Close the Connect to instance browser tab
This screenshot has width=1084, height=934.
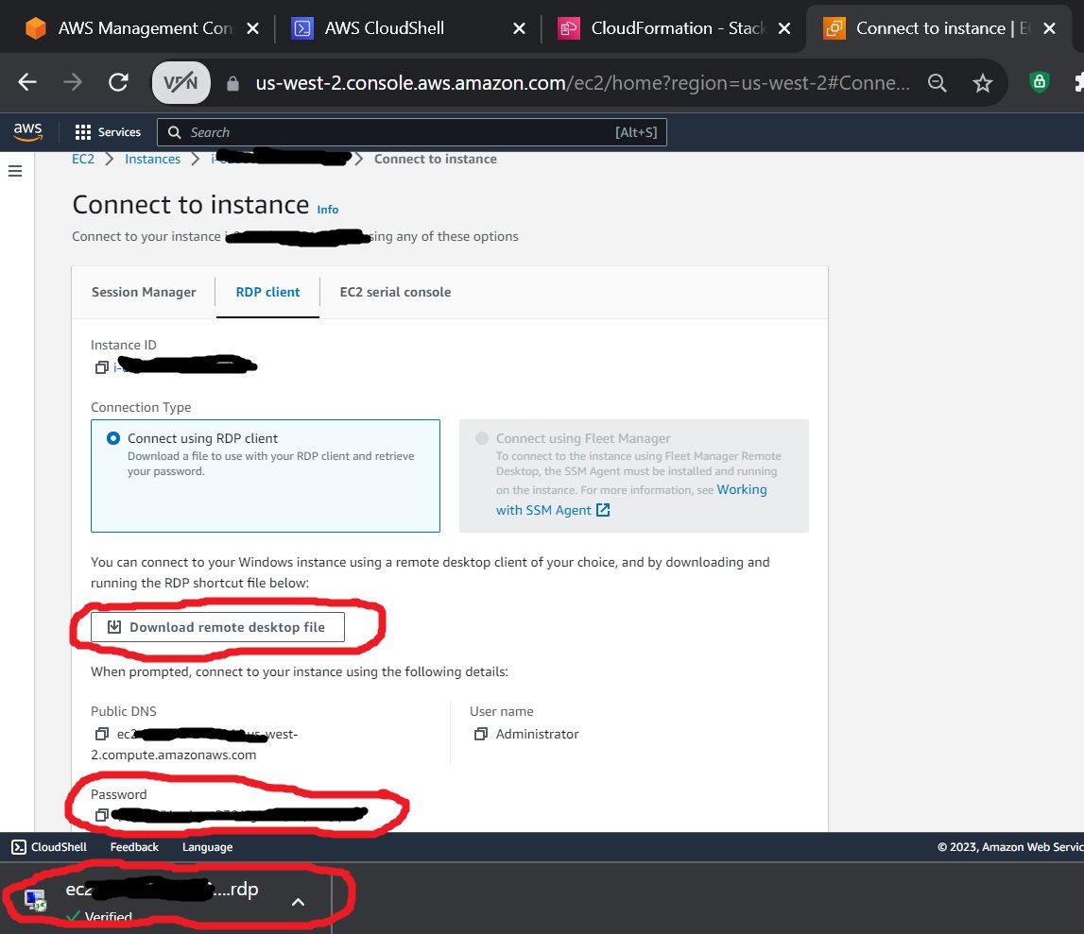tap(1049, 28)
